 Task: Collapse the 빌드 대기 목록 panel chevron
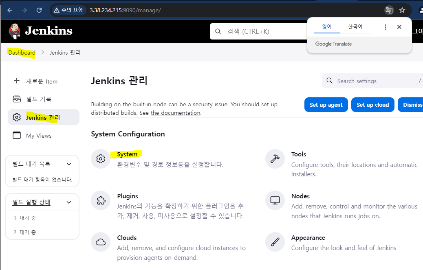69,164
